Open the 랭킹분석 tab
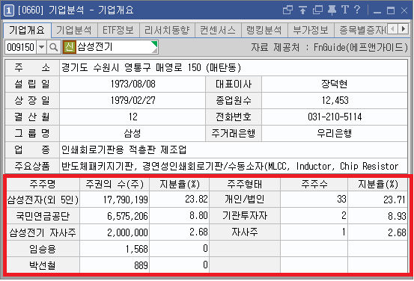The height and width of the screenshot is (281, 414). [264, 30]
